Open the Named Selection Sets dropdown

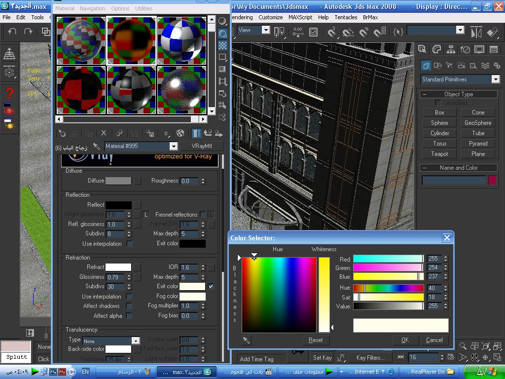(460, 30)
